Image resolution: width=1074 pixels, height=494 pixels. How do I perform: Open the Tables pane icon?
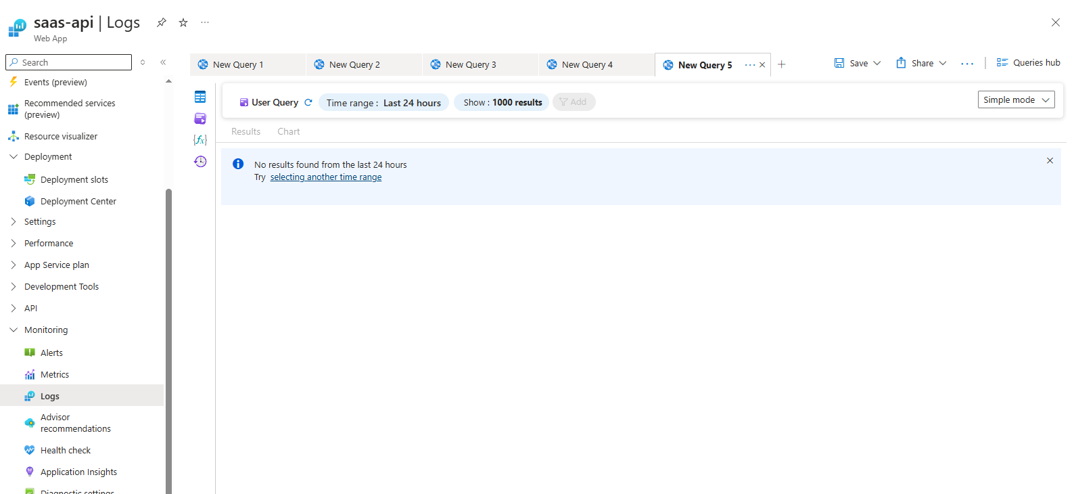[200, 97]
